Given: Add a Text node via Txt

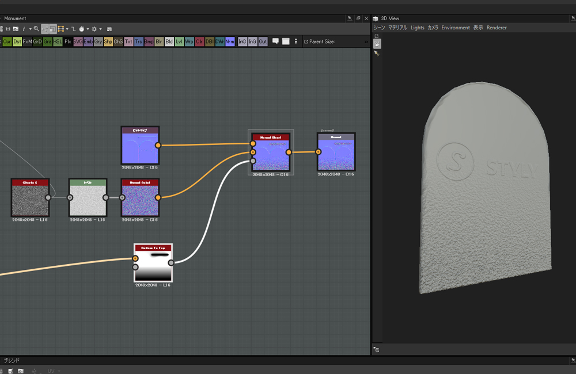Looking at the screenshot, I should [128, 41].
